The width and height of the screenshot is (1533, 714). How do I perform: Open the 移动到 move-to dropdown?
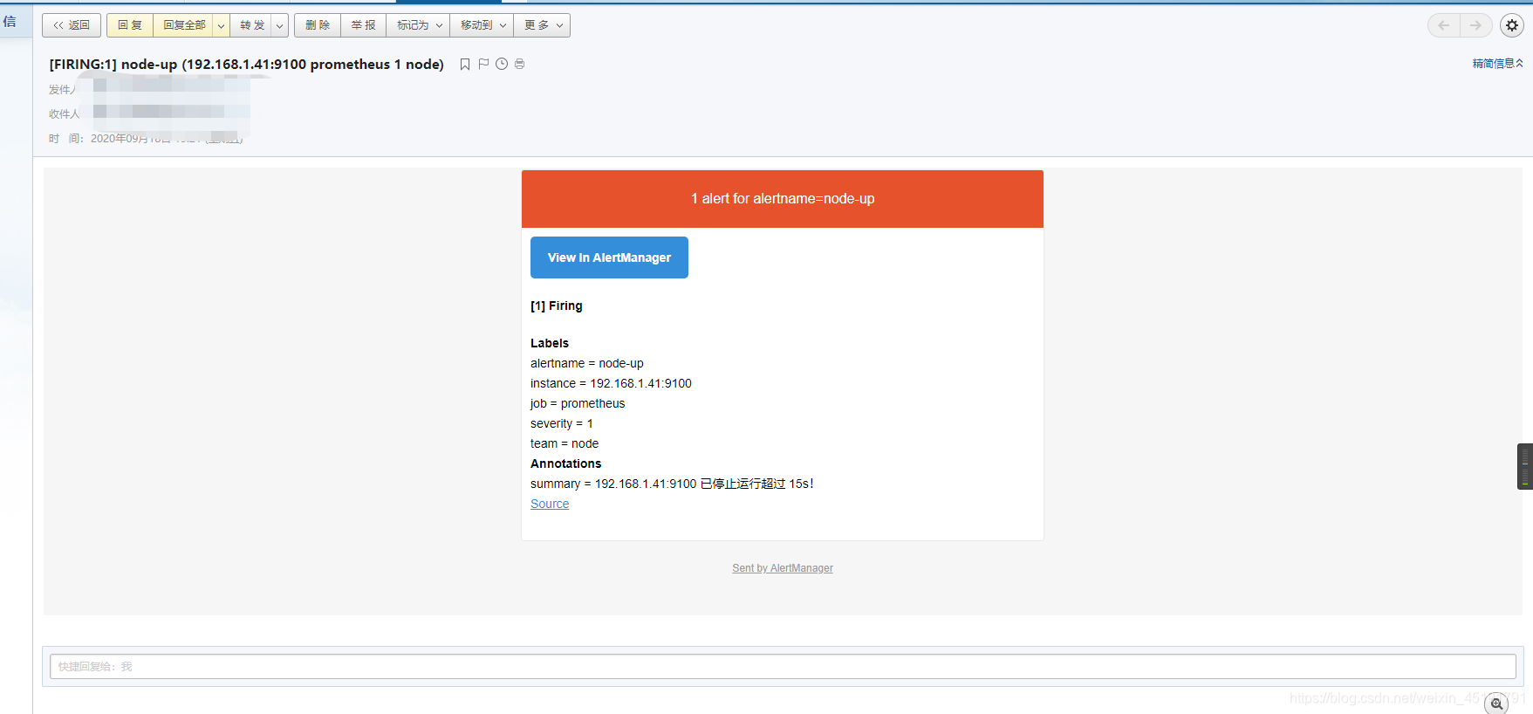(x=482, y=25)
